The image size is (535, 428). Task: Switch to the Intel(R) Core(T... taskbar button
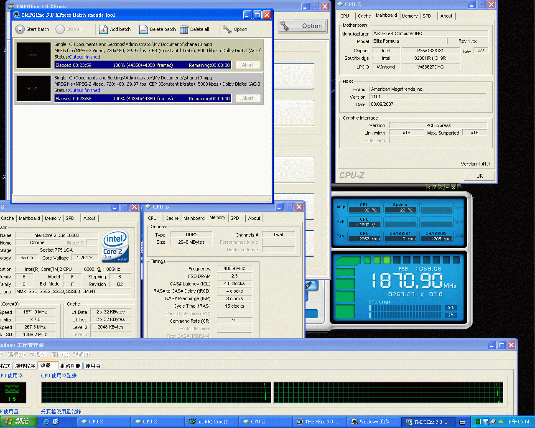[x=211, y=422]
